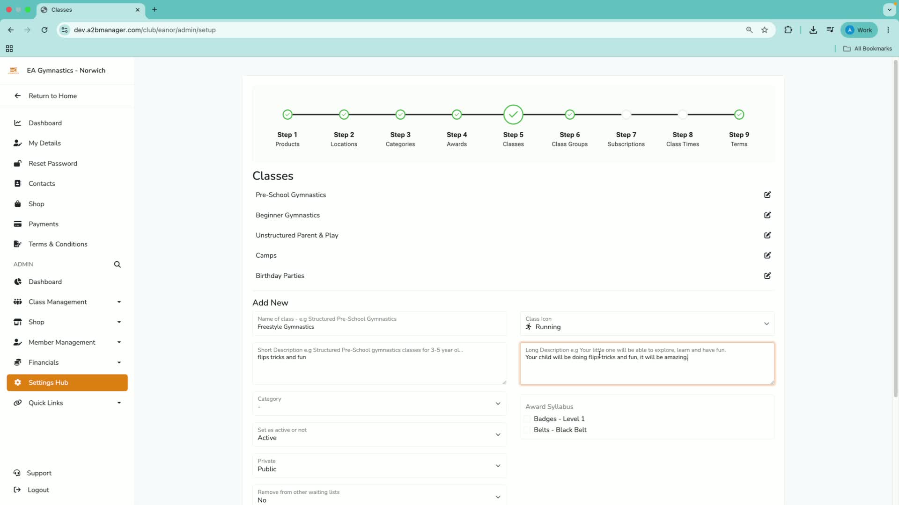Click the Logout link
The width and height of the screenshot is (899, 505).
[38, 490]
